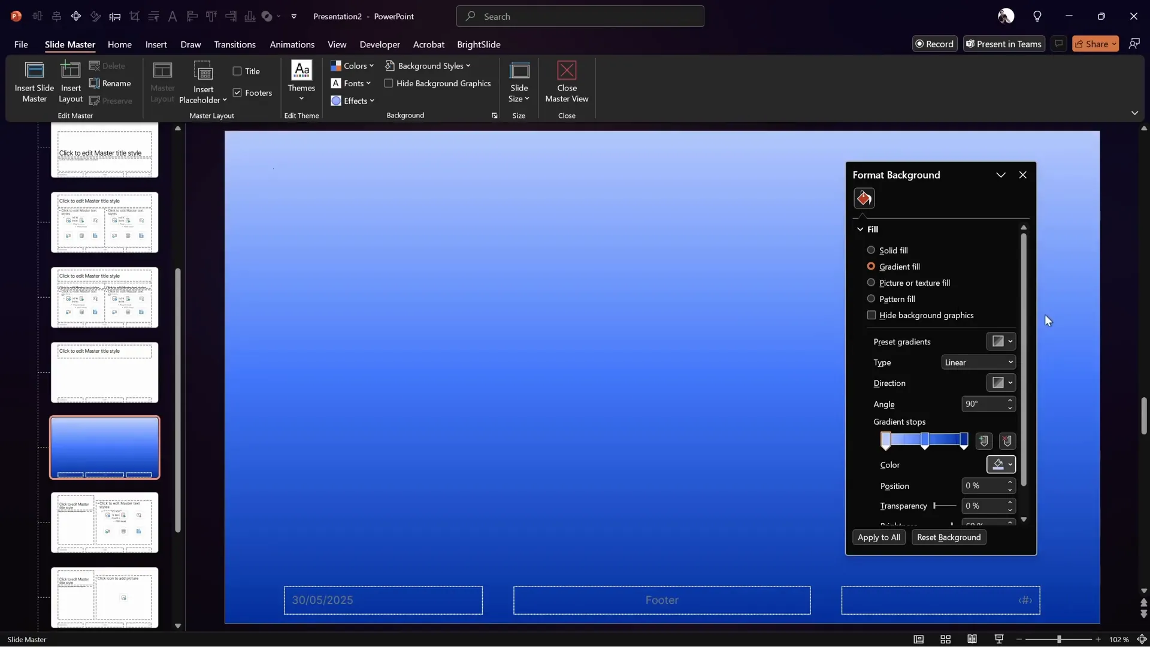The image size is (1150, 647).
Task: Check Hide background graphics in the pane
Action: click(871, 315)
